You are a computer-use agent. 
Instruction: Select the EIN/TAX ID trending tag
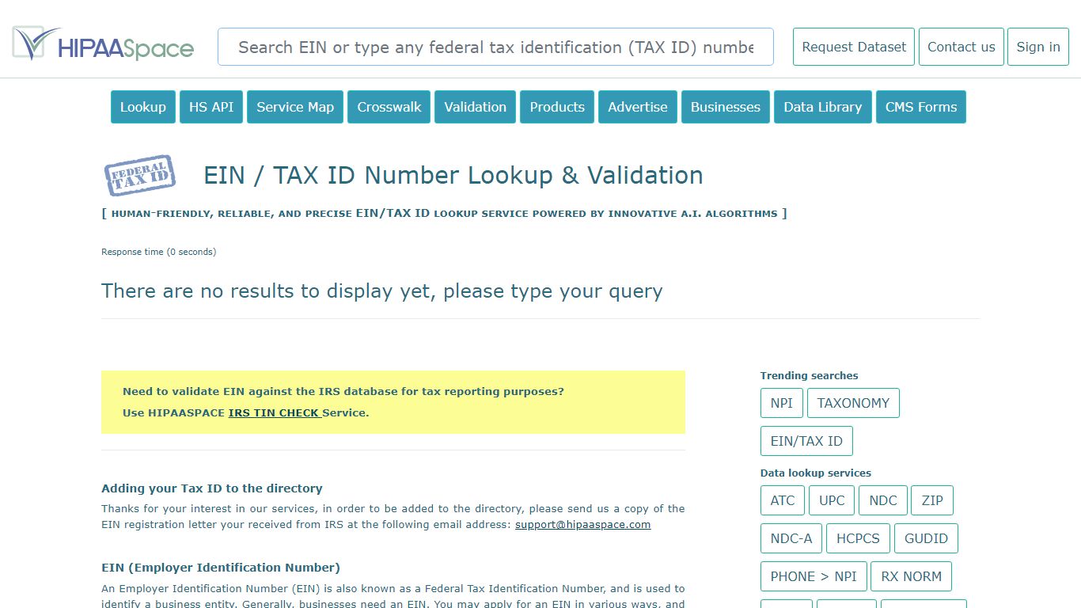pos(806,441)
